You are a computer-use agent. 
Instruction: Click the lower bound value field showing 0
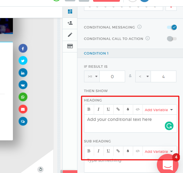coord(112,76)
